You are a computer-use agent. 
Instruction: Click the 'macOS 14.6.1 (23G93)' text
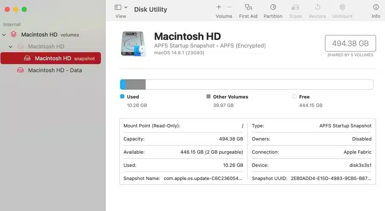(x=179, y=53)
